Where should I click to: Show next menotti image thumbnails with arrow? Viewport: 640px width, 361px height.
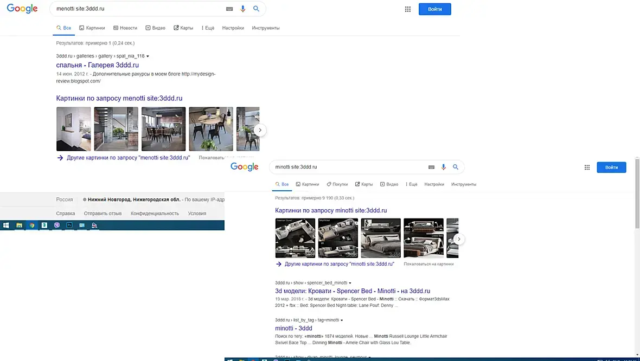260,130
